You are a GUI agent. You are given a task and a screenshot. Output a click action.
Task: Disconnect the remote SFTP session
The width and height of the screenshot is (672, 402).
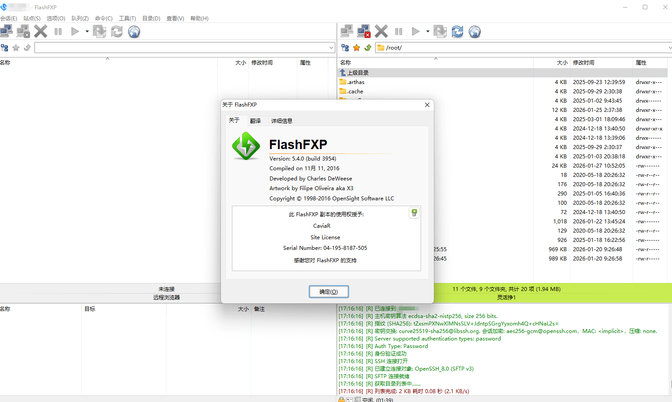tap(364, 31)
